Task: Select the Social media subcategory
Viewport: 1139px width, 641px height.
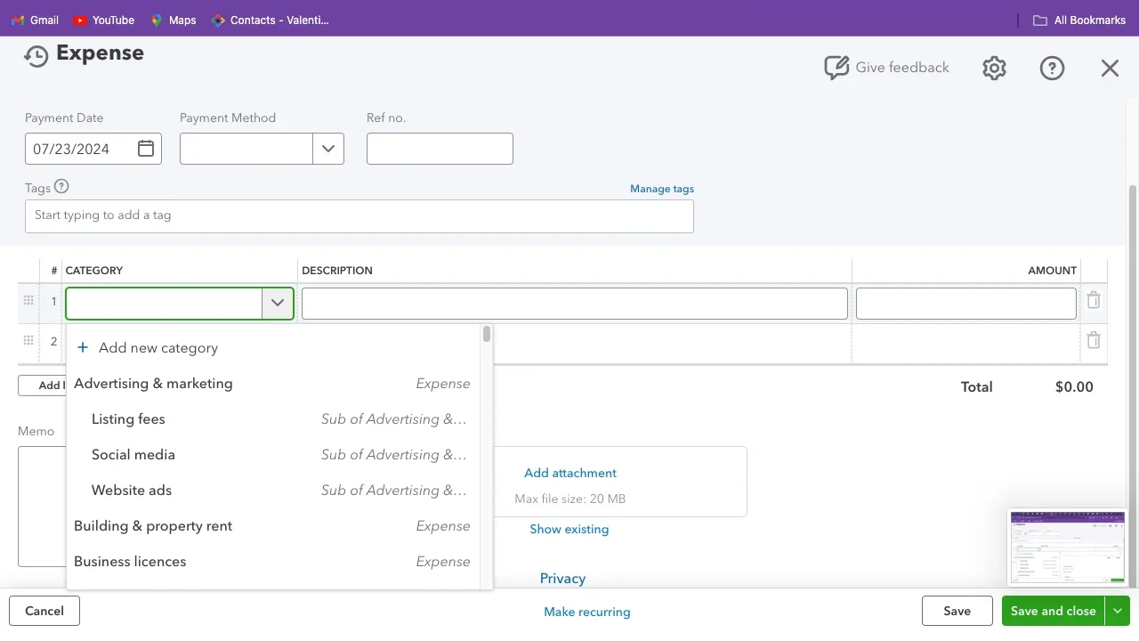Action: coord(133,454)
